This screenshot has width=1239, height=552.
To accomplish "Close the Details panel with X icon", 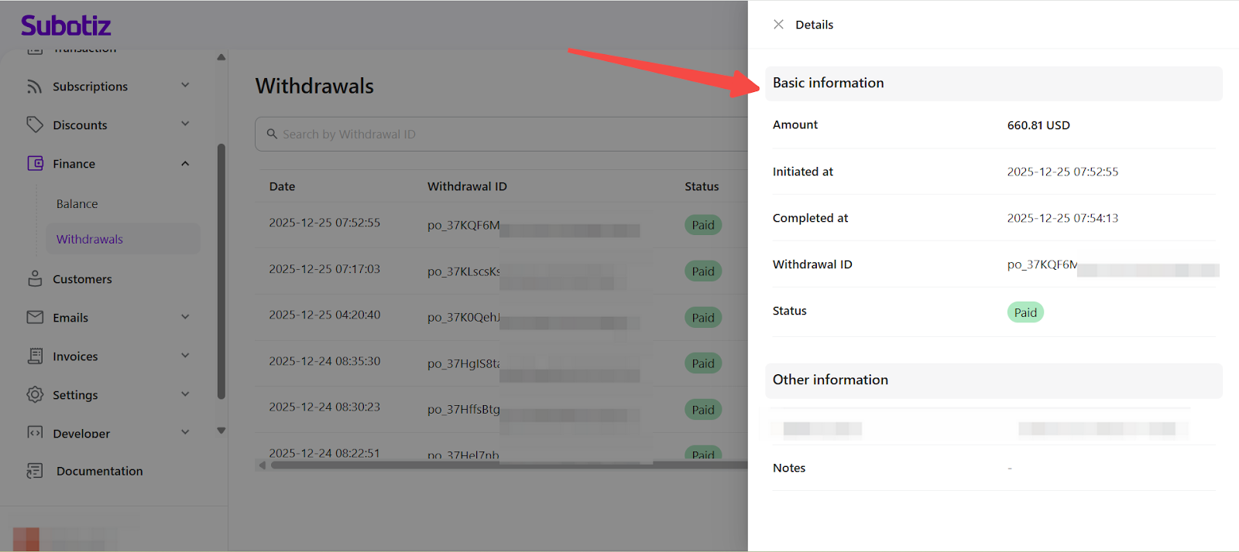I will click(778, 25).
